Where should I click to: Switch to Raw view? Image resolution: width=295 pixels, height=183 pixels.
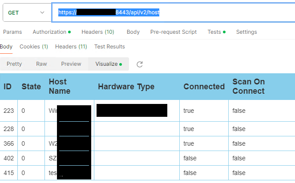pos(41,64)
